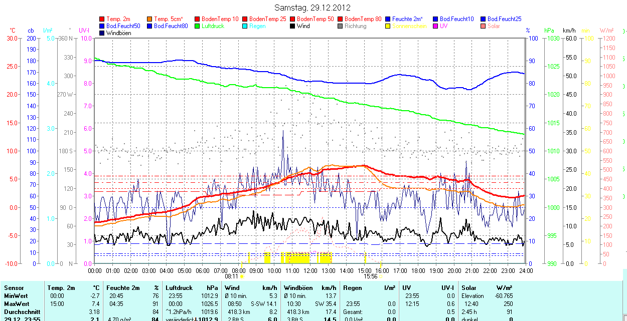The width and height of the screenshot is (627, 321).
Task: Click the black Wind legend square
Action: 293,26
